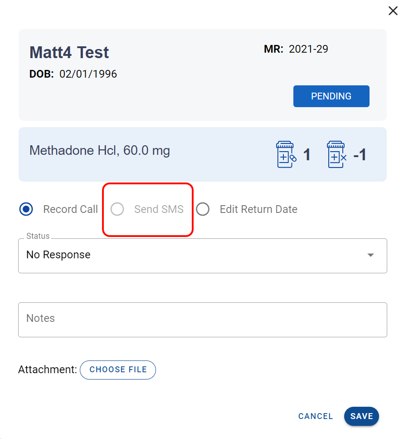Select the Record Call radio button

(x=26, y=209)
